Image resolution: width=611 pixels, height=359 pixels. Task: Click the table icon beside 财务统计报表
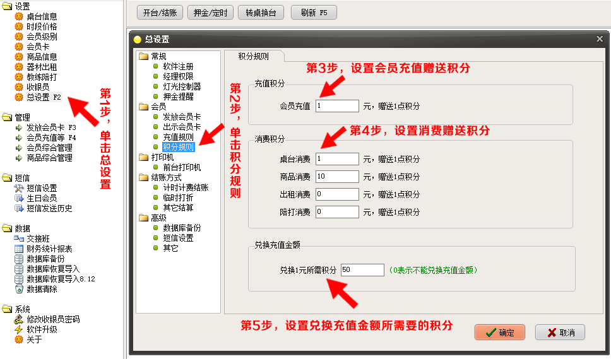click(19, 249)
